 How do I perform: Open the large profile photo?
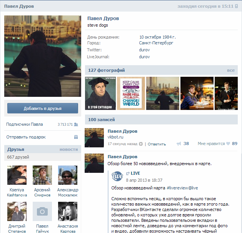[43, 56]
